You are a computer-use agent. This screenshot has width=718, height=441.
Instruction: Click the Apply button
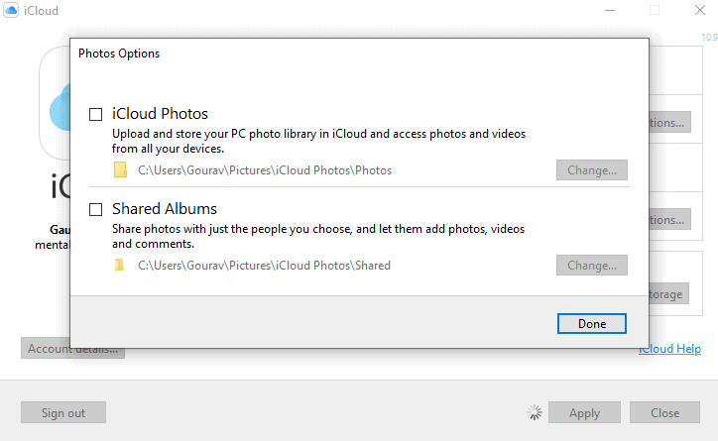(x=584, y=412)
